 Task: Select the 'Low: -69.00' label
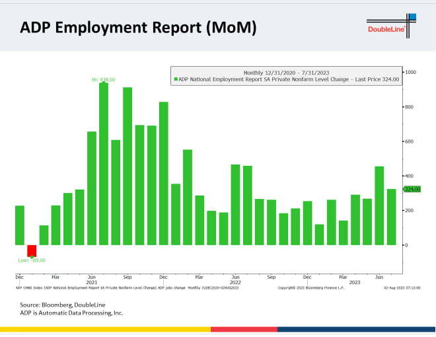[x=32, y=260]
